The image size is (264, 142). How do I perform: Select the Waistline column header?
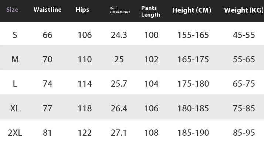47,10
